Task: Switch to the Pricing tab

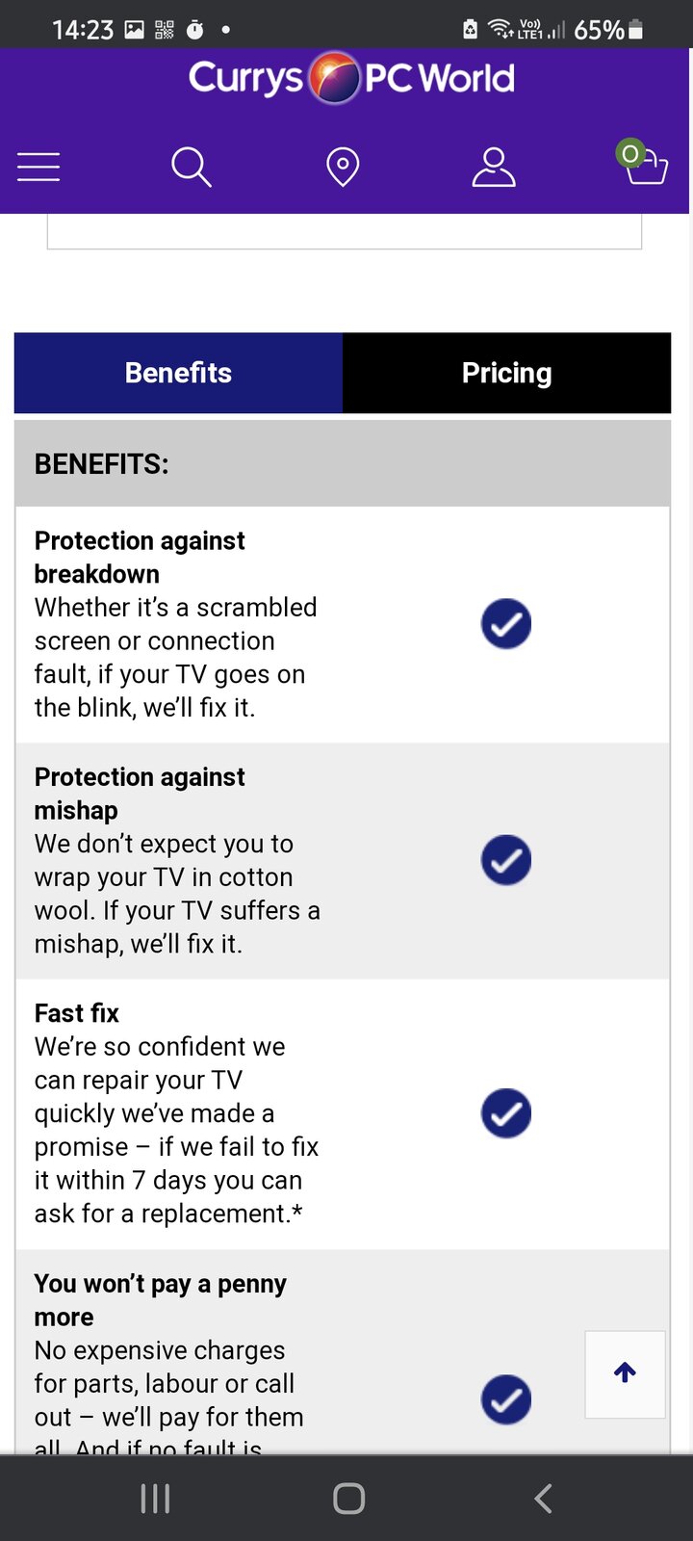Action: click(507, 373)
